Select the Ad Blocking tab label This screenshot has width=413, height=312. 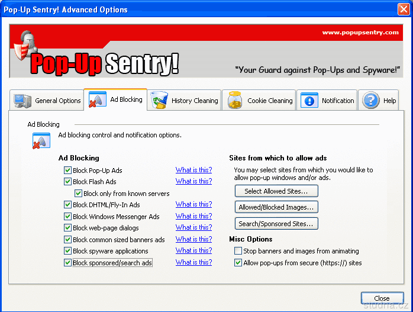click(x=126, y=99)
